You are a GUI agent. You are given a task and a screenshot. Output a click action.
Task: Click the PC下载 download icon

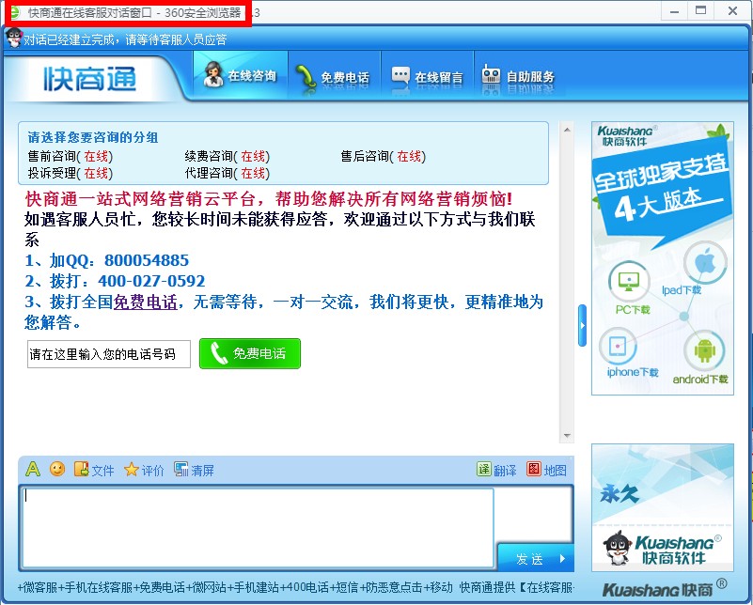point(629,281)
